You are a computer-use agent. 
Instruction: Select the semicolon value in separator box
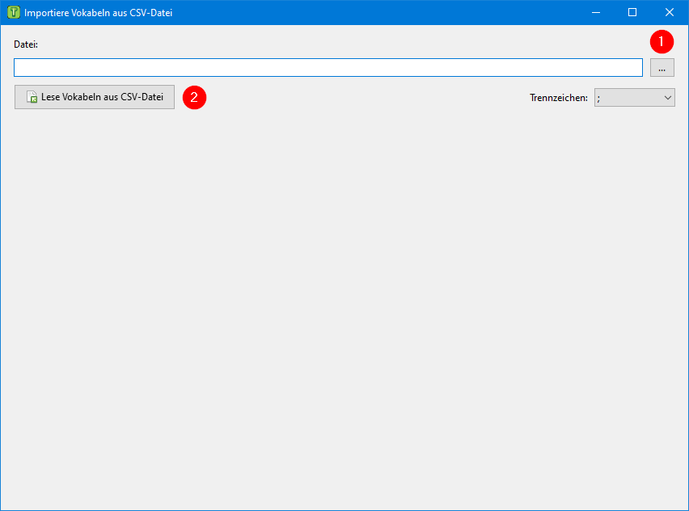click(x=602, y=98)
